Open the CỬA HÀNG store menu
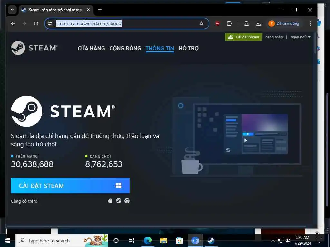Screen dimensions: 330x247 (x=91, y=48)
